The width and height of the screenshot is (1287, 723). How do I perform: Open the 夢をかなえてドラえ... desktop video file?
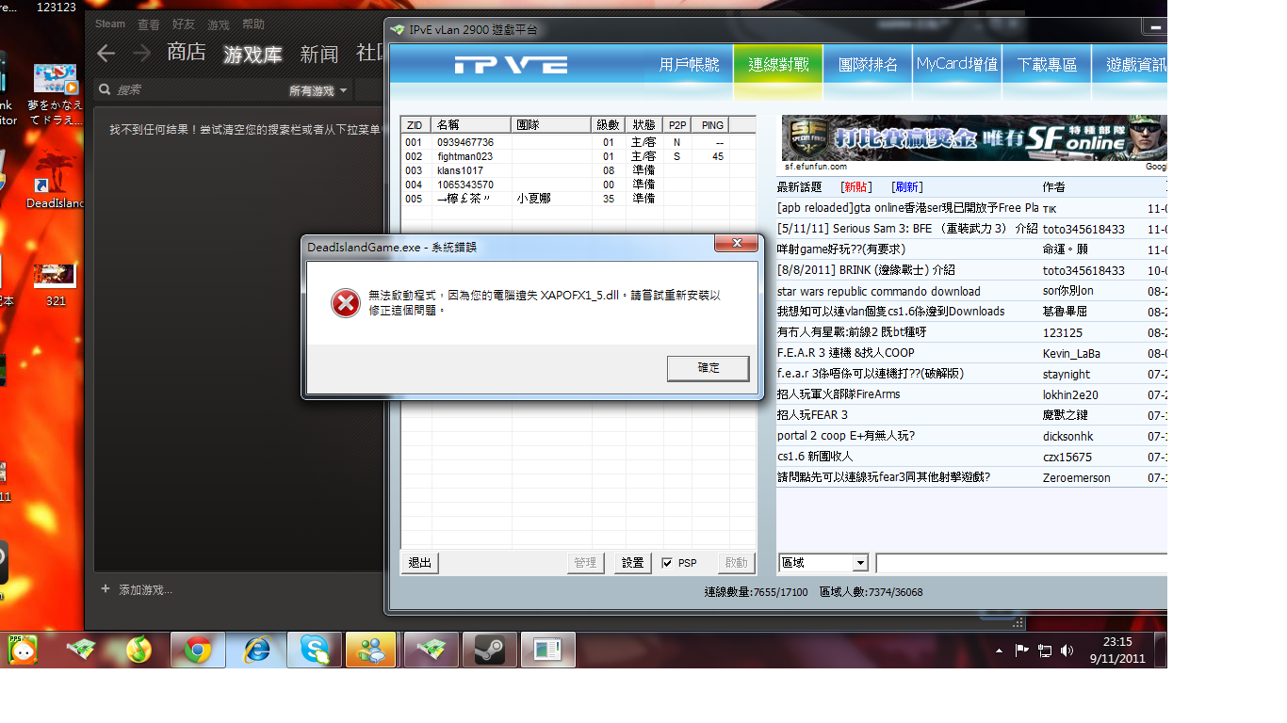pos(55,94)
